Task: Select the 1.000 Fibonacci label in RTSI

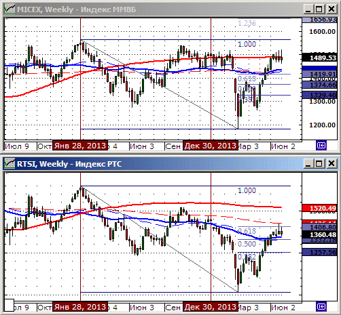Action: pos(247,190)
